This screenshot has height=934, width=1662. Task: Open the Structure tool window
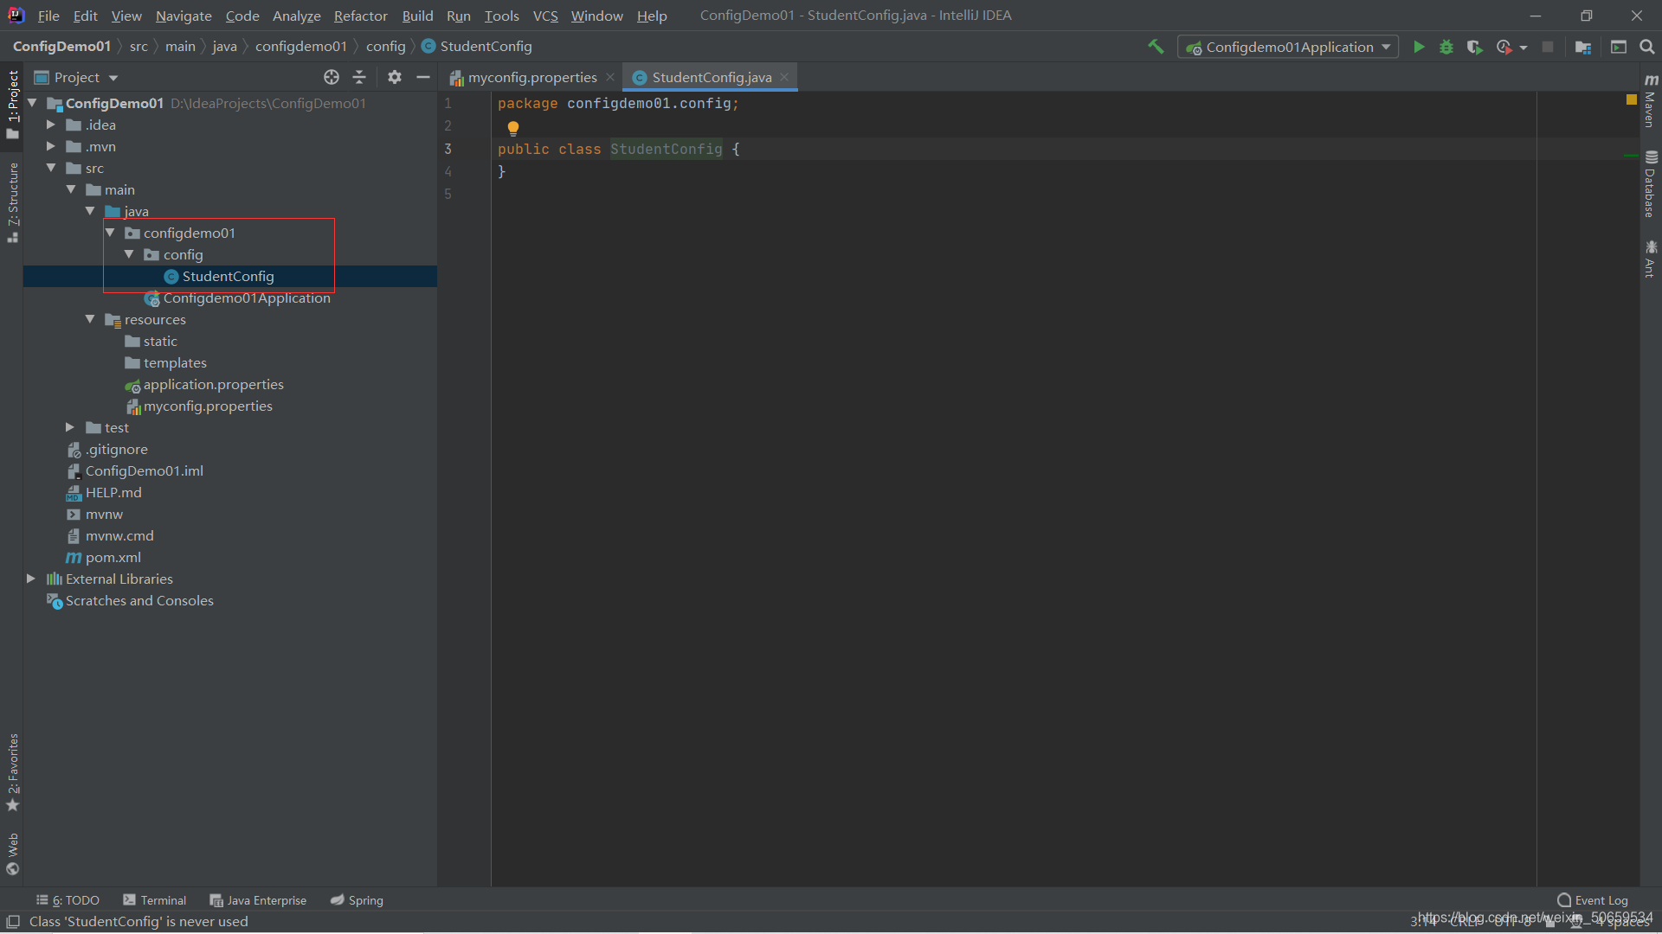click(x=12, y=202)
